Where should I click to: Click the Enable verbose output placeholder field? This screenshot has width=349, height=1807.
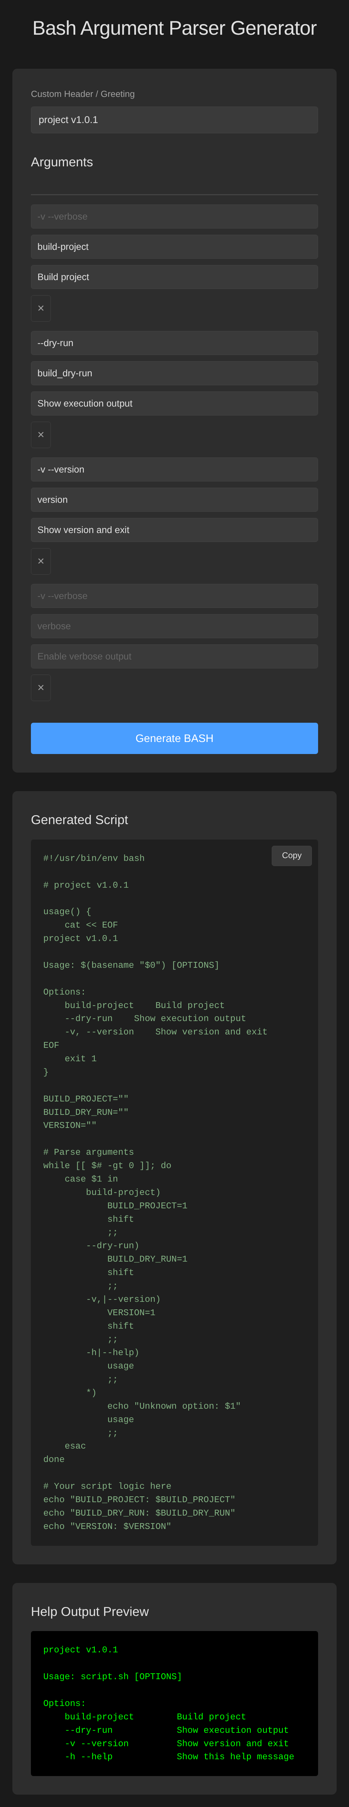(174, 657)
